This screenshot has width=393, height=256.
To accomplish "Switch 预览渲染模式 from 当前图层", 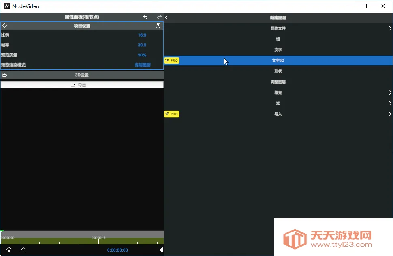I will [x=141, y=65].
